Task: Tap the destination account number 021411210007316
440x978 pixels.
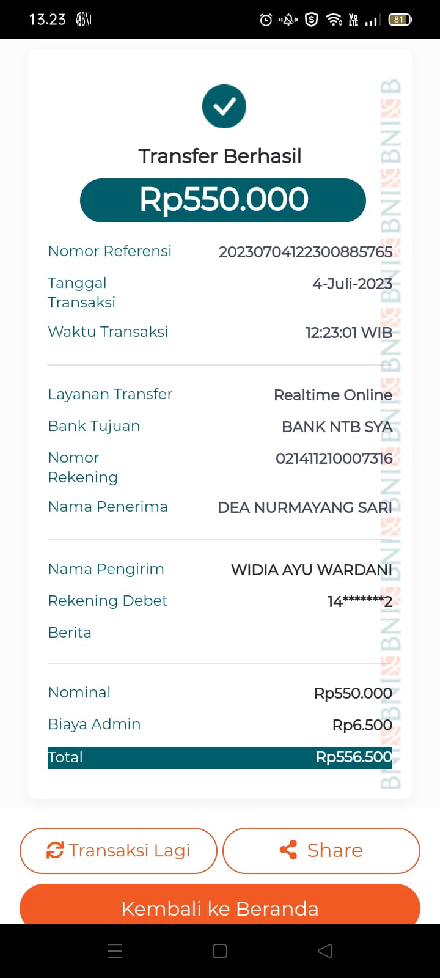Action: (334, 458)
